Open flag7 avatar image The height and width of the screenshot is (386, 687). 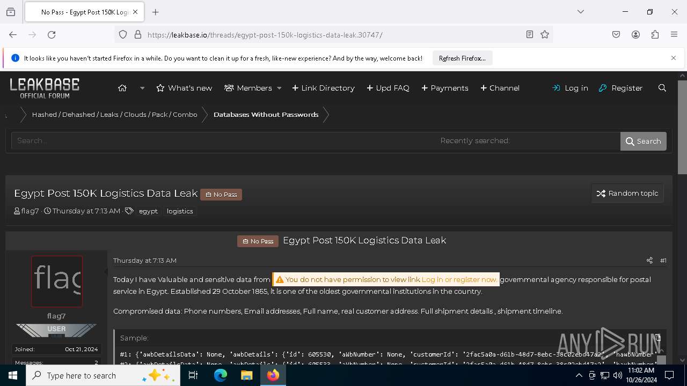pyautogui.click(x=57, y=281)
